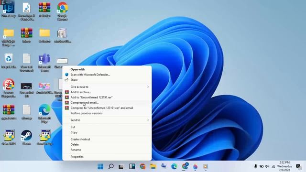Select Rename in the context menu

[76, 150]
